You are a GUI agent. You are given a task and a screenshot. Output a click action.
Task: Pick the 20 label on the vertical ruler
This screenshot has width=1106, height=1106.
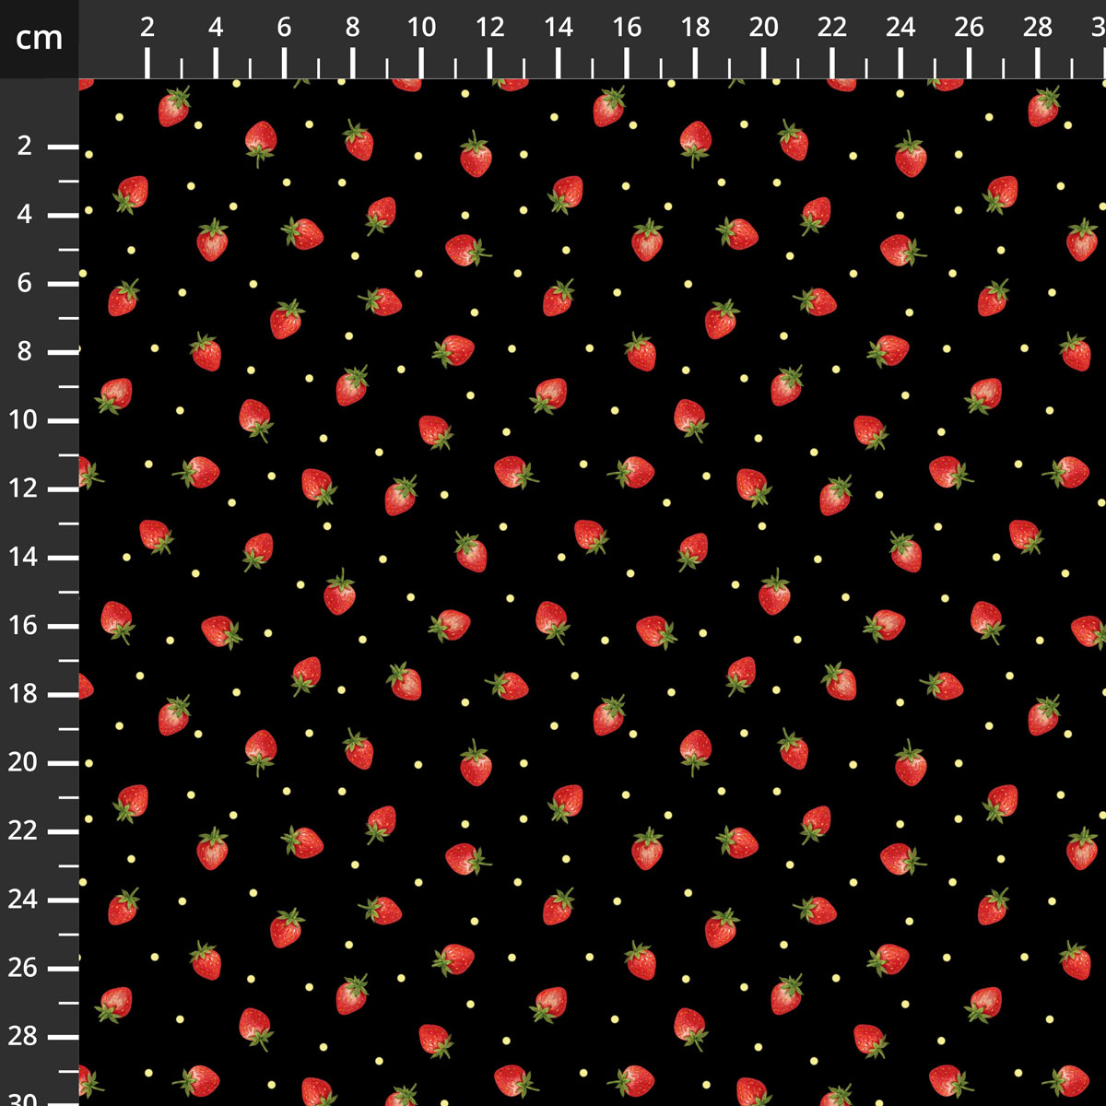pos(23,762)
